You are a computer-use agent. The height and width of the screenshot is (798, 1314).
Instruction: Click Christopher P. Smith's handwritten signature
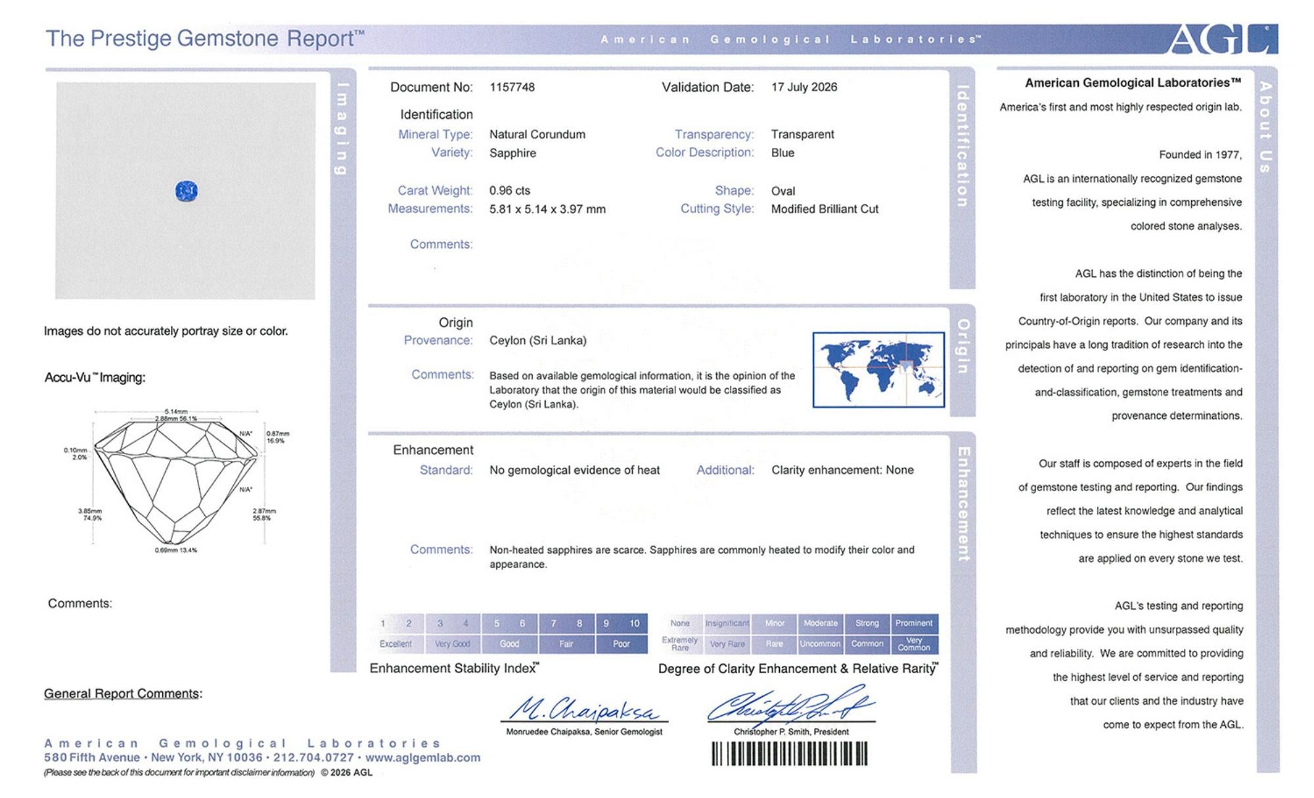(x=790, y=705)
